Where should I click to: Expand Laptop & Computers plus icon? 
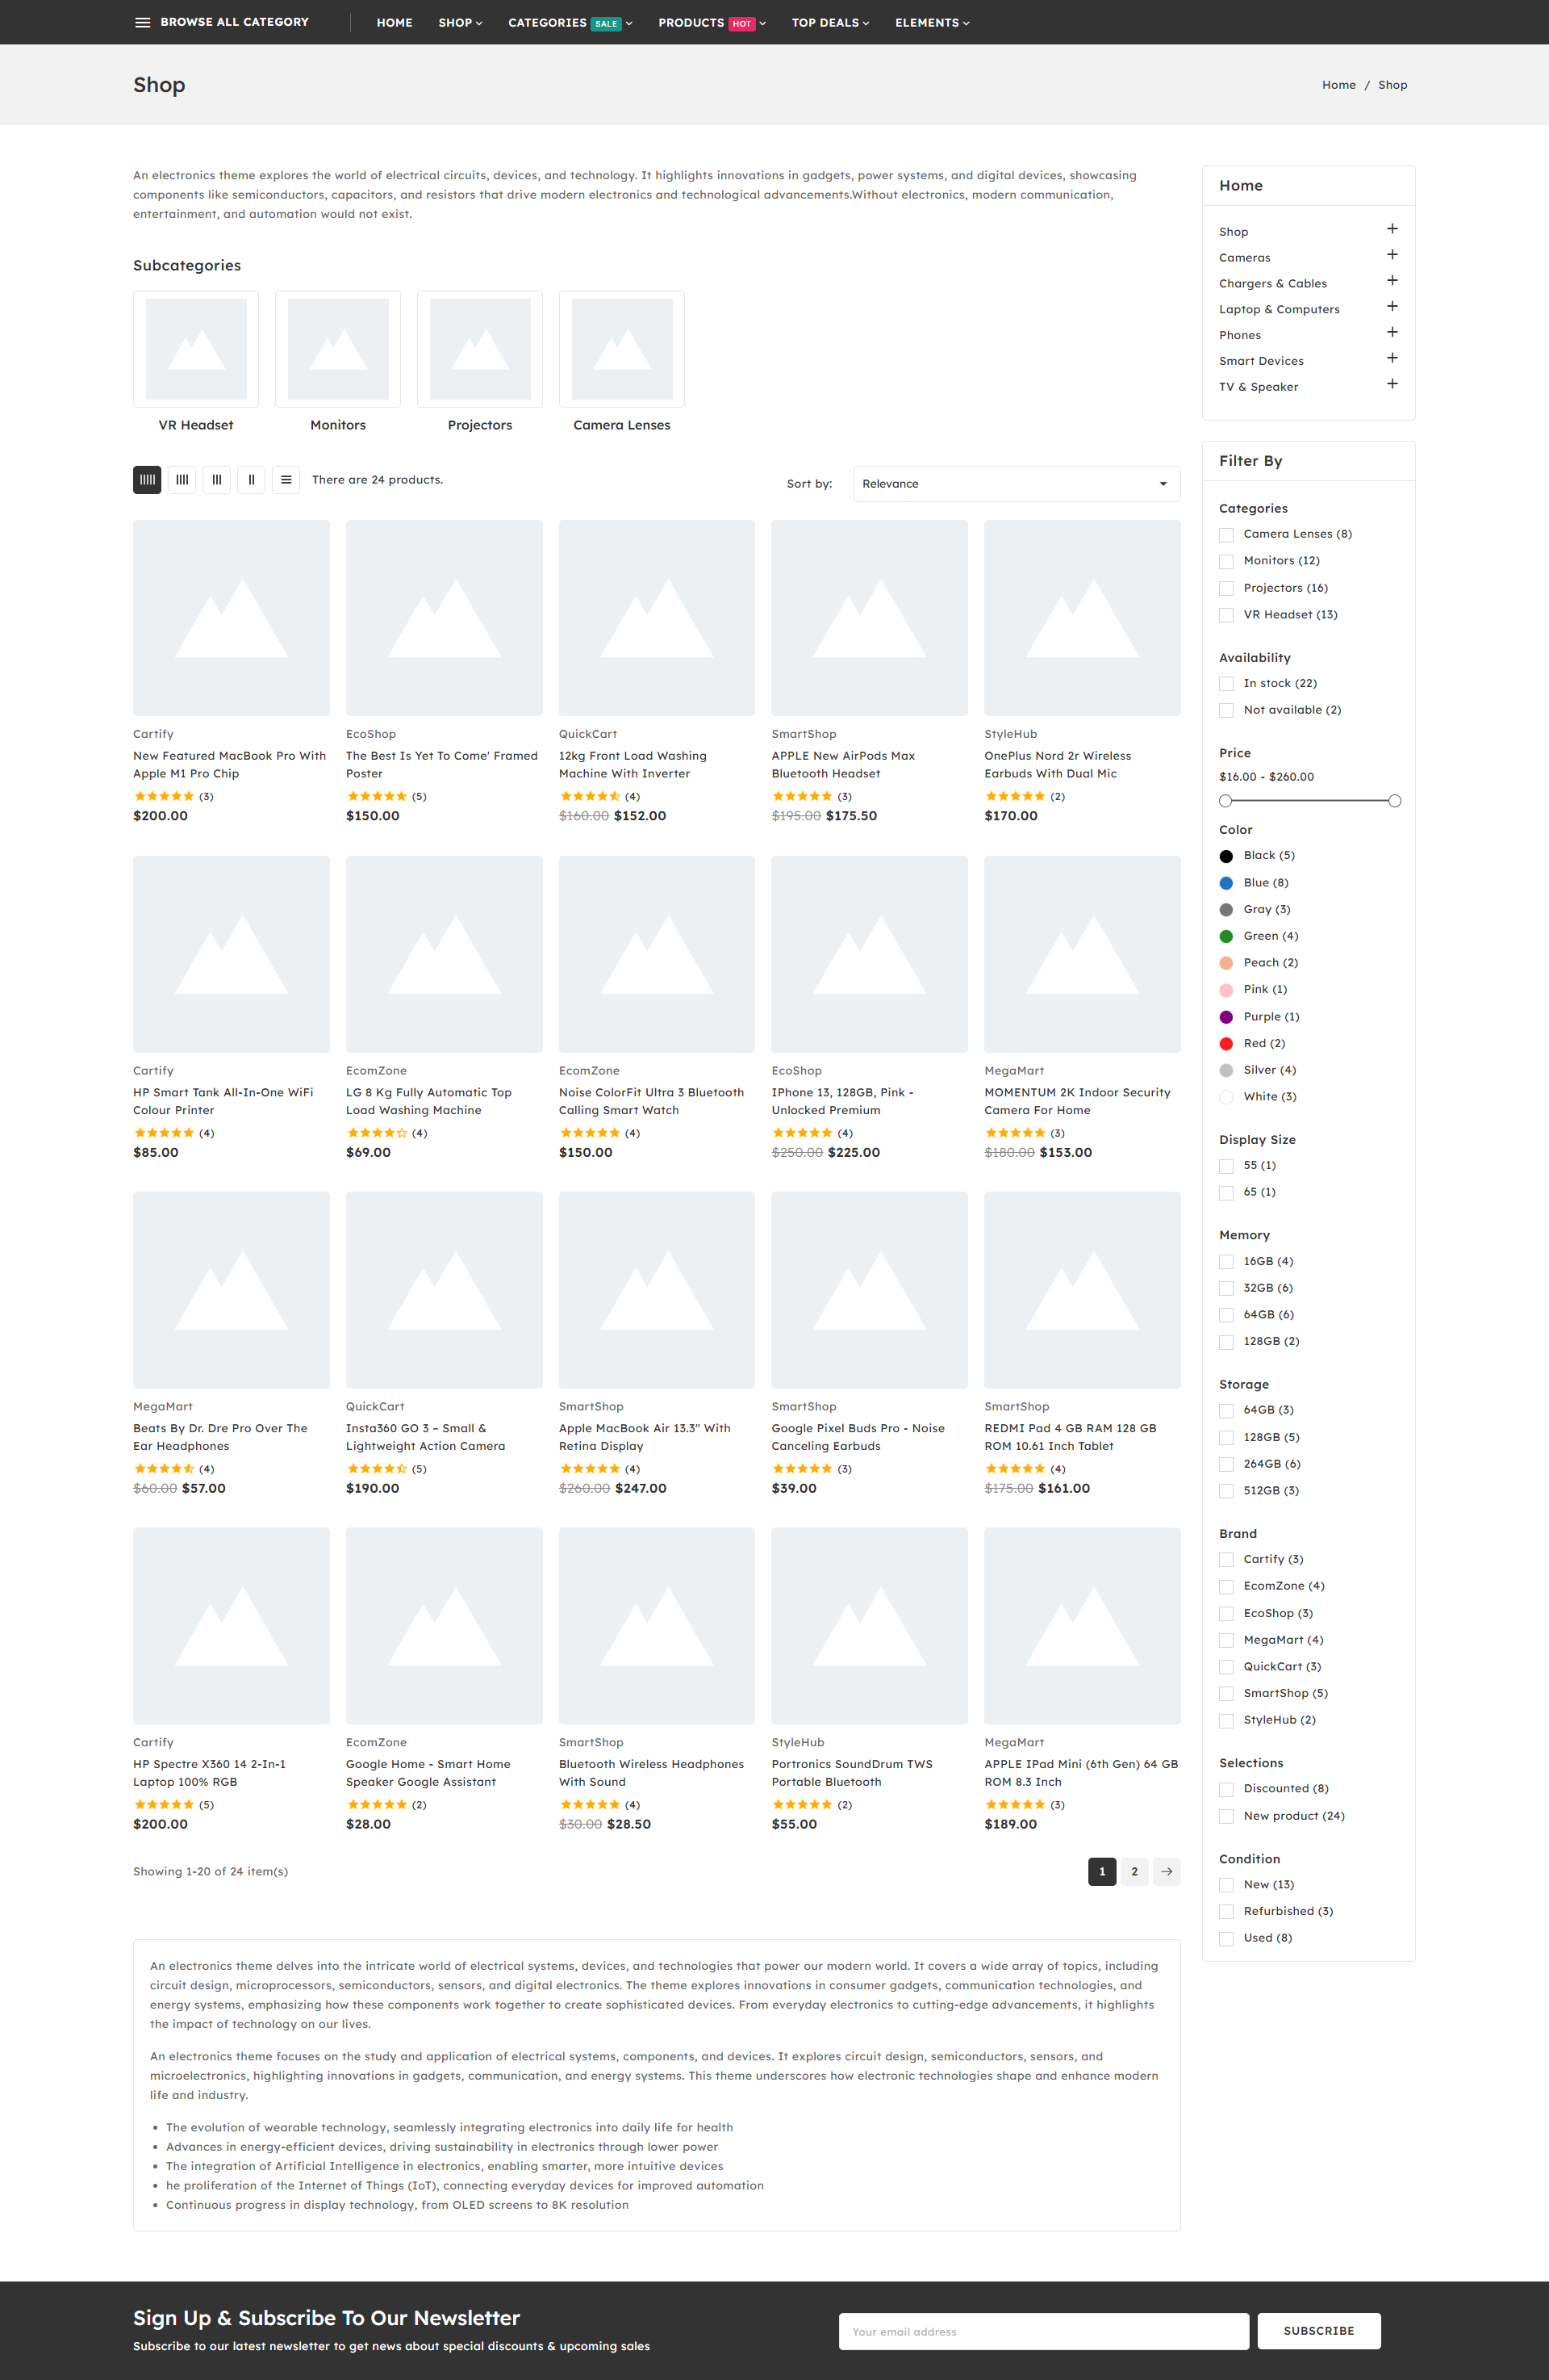point(1392,307)
